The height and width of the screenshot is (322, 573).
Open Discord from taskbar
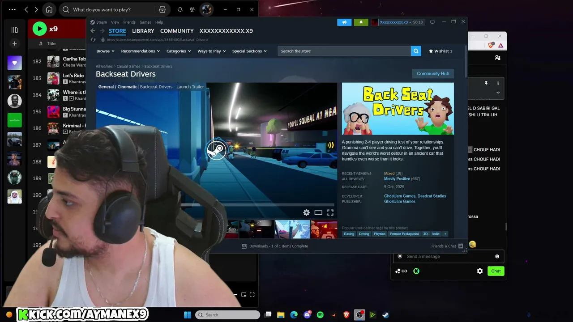(307, 315)
